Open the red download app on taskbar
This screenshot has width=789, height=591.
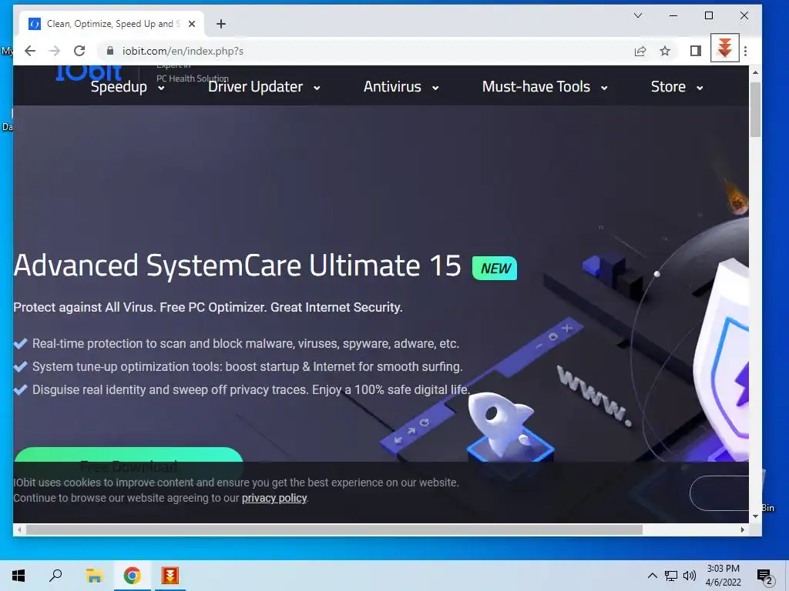170,576
